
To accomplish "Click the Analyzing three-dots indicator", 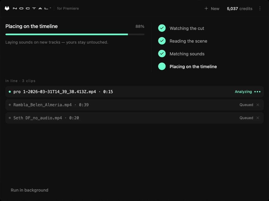I will [257, 92].
